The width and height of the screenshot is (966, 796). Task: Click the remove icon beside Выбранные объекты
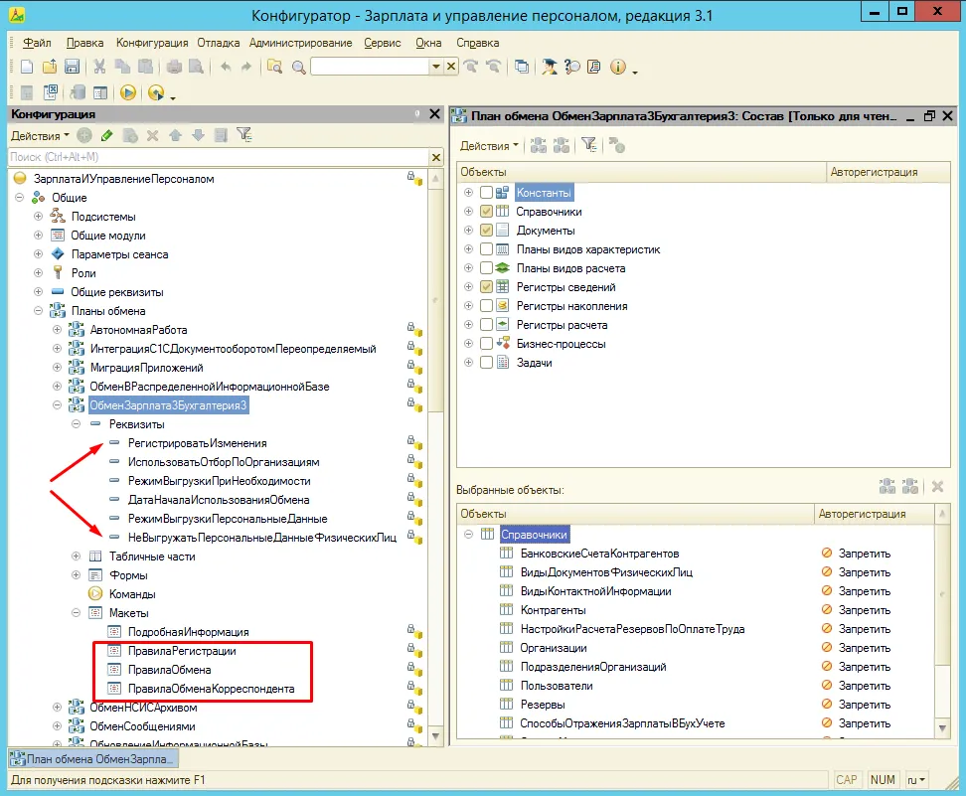coord(937,487)
